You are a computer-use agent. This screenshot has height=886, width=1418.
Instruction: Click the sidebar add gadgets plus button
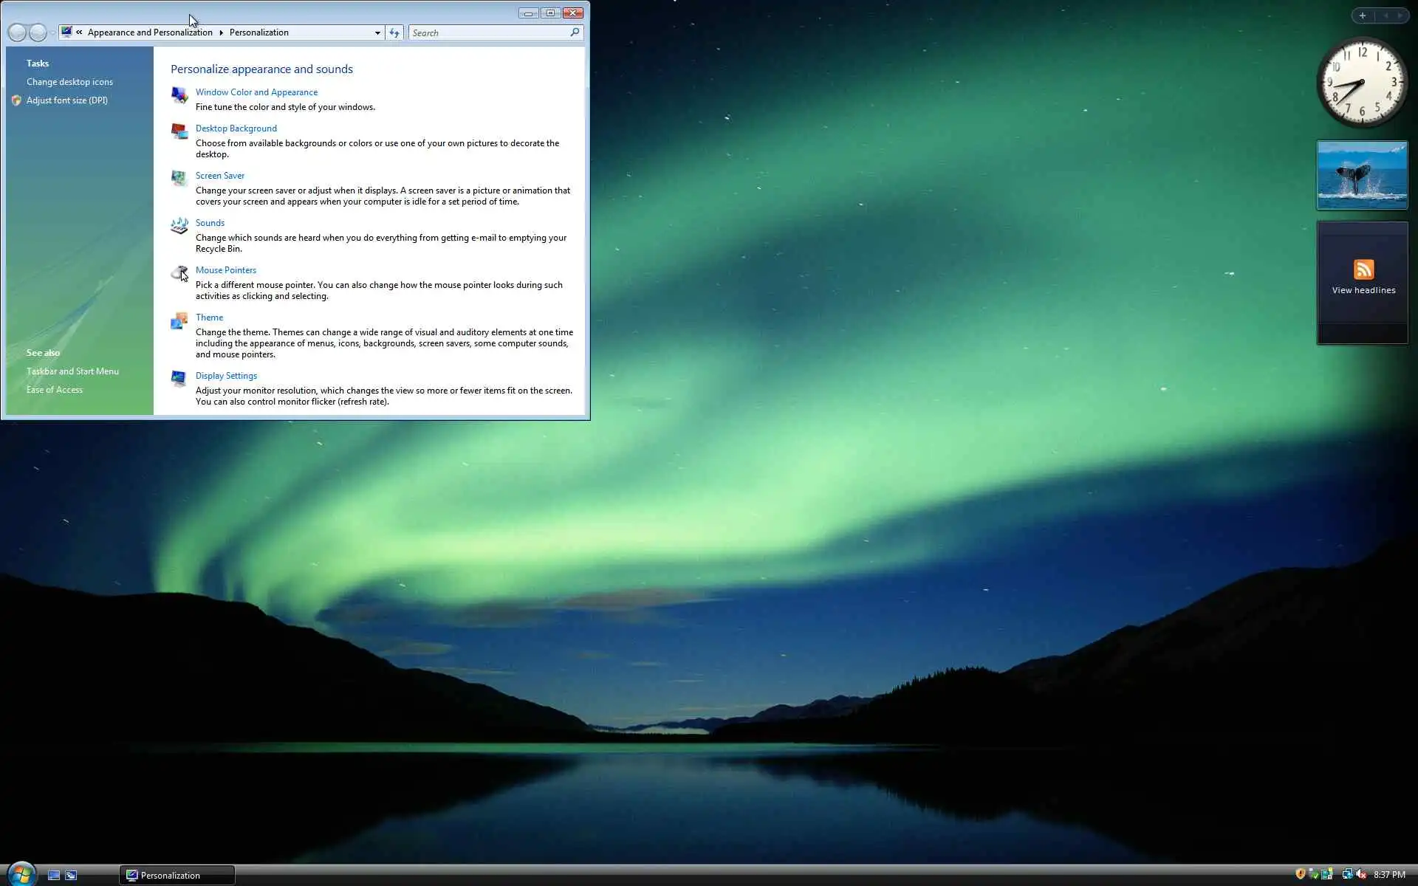pyautogui.click(x=1362, y=16)
